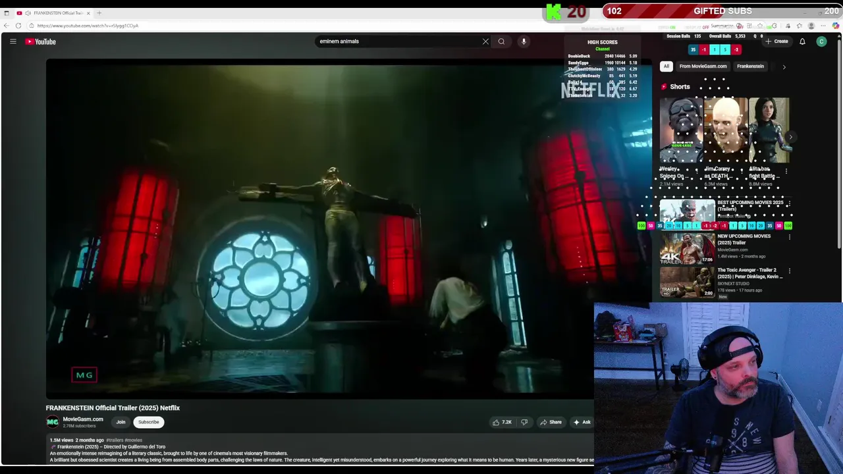Open options for Toxic Avenger video

[789, 271]
